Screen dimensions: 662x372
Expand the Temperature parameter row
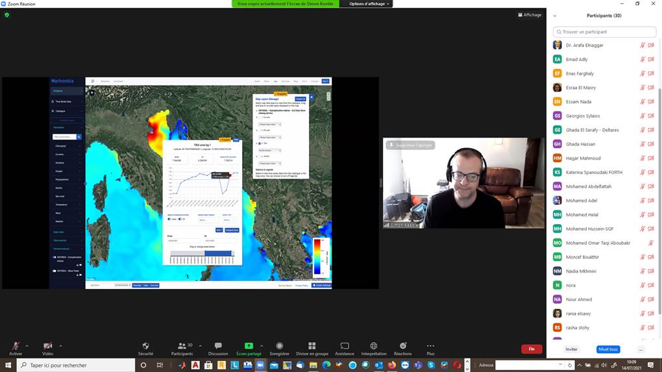click(67, 205)
